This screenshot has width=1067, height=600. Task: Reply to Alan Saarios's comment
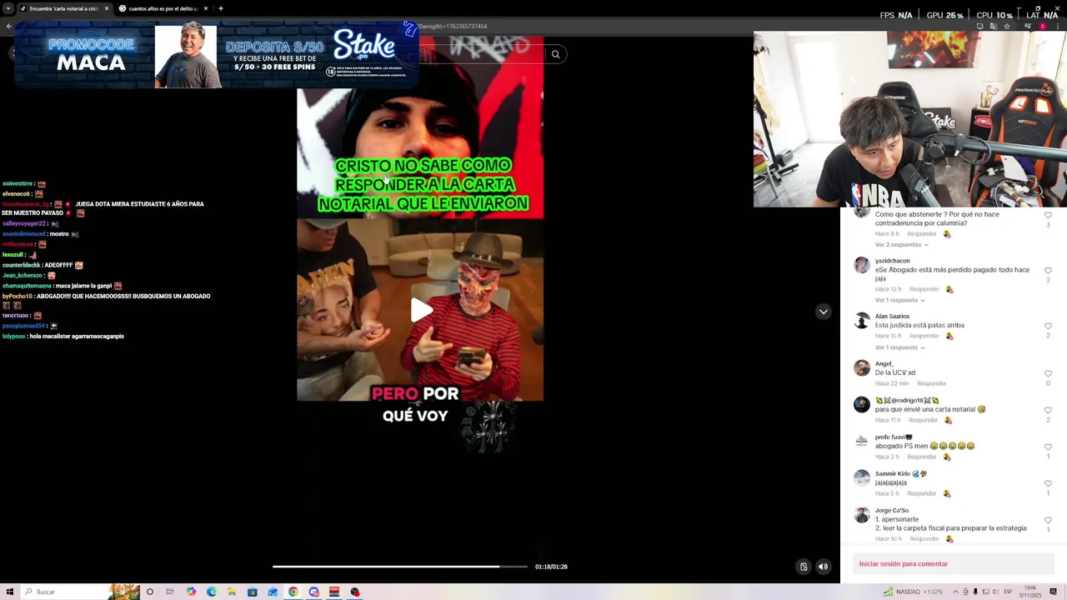(924, 336)
